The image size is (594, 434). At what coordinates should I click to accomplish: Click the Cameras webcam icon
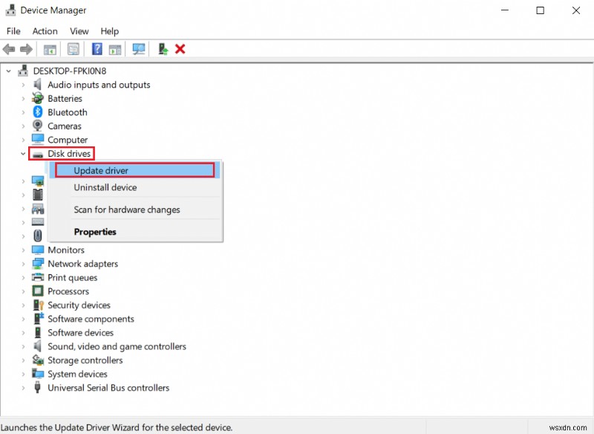click(x=38, y=126)
